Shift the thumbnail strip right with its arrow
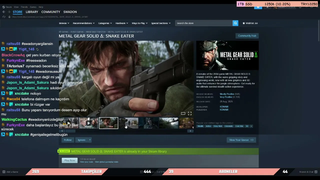 190,131
